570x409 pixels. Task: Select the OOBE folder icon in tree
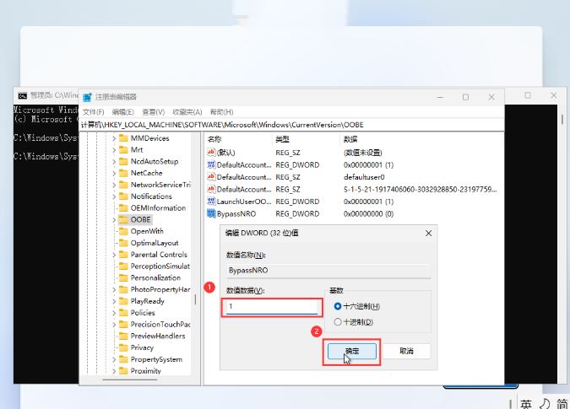[122, 219]
